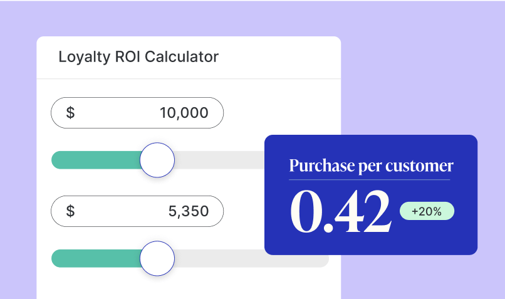
Task: Click the gray unfilled track of upper slider
Action: (x=219, y=160)
